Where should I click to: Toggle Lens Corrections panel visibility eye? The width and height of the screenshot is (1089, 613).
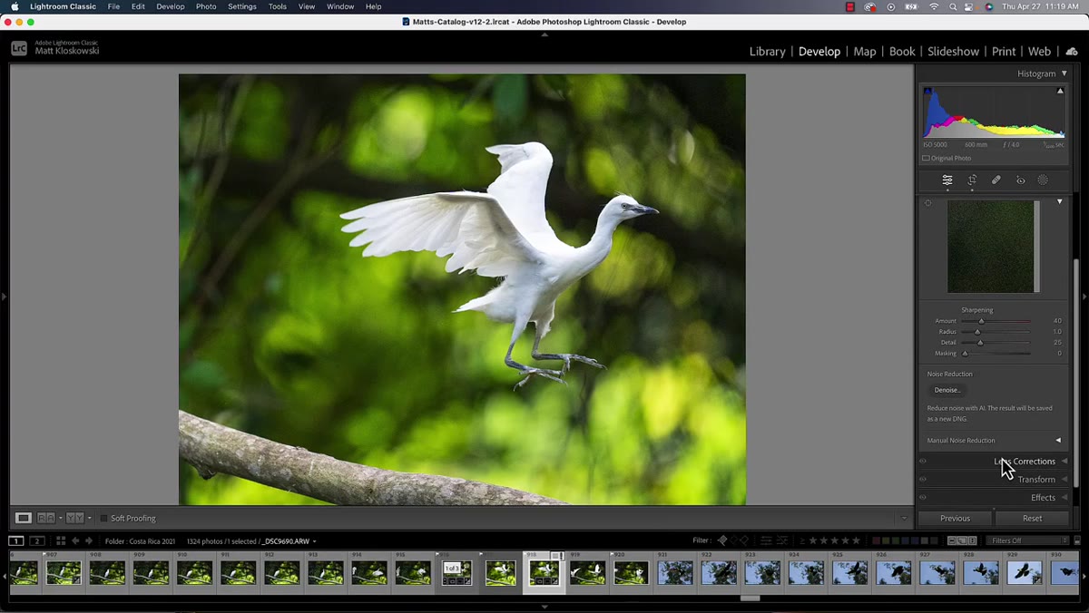pyautogui.click(x=923, y=461)
